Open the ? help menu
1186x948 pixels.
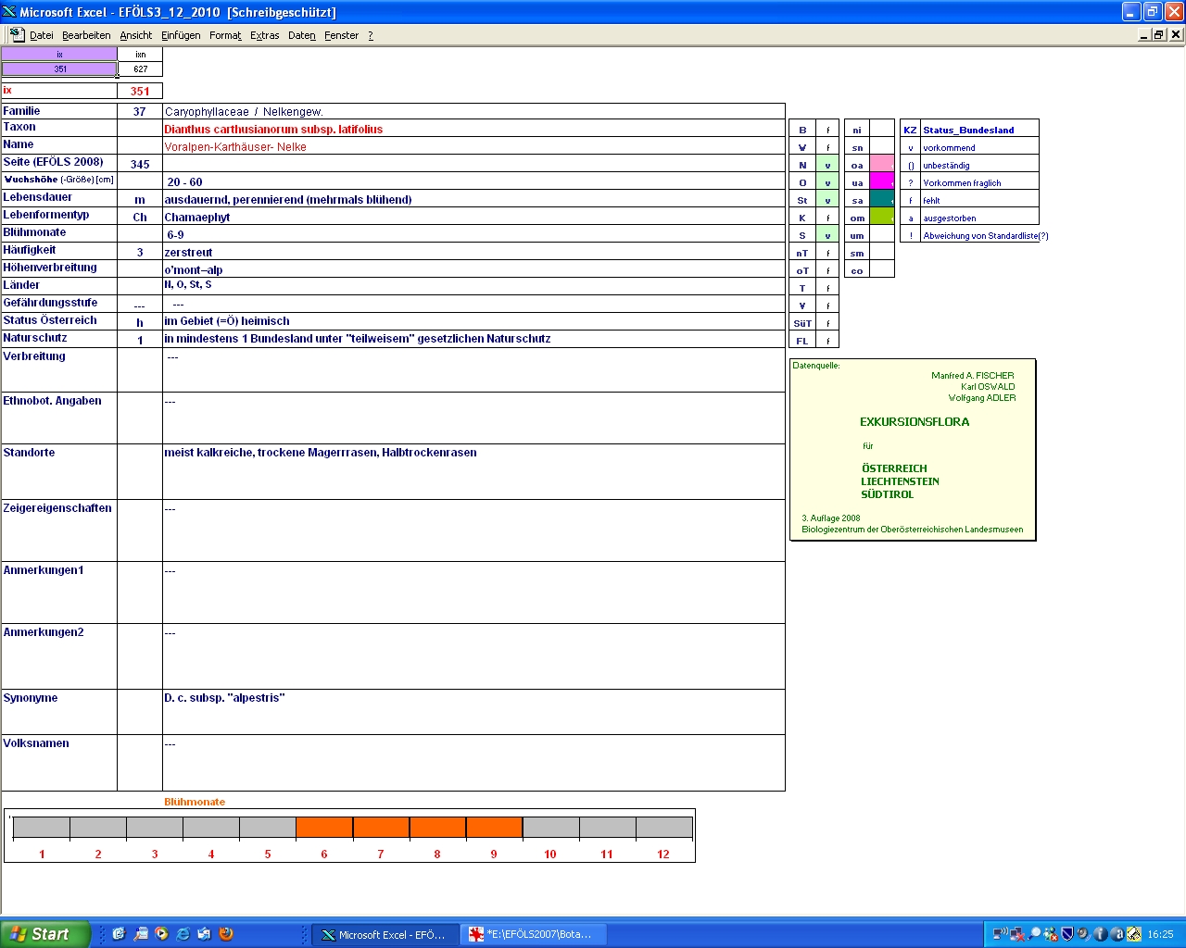click(x=371, y=35)
